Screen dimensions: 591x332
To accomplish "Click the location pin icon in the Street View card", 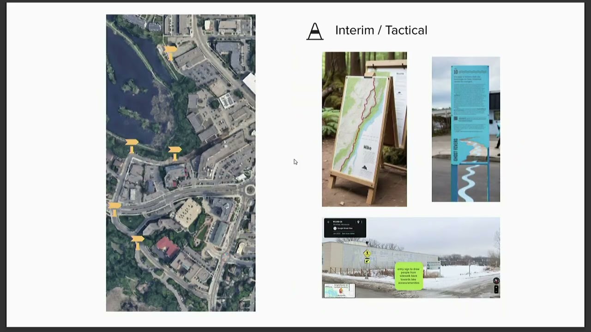I will (x=358, y=222).
